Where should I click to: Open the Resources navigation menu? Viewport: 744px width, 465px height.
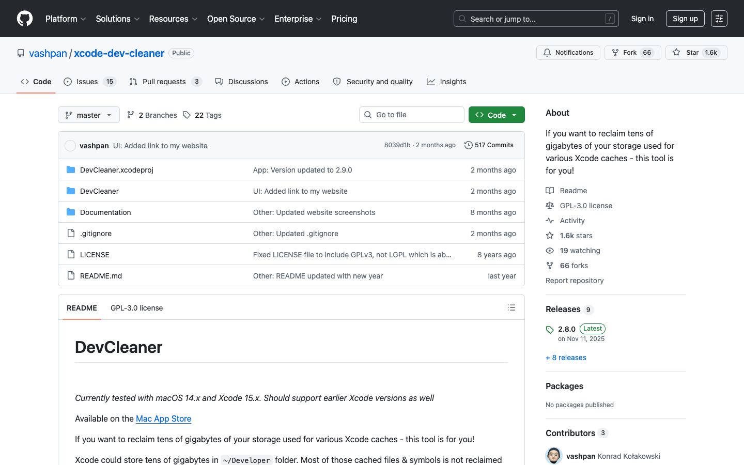(173, 19)
